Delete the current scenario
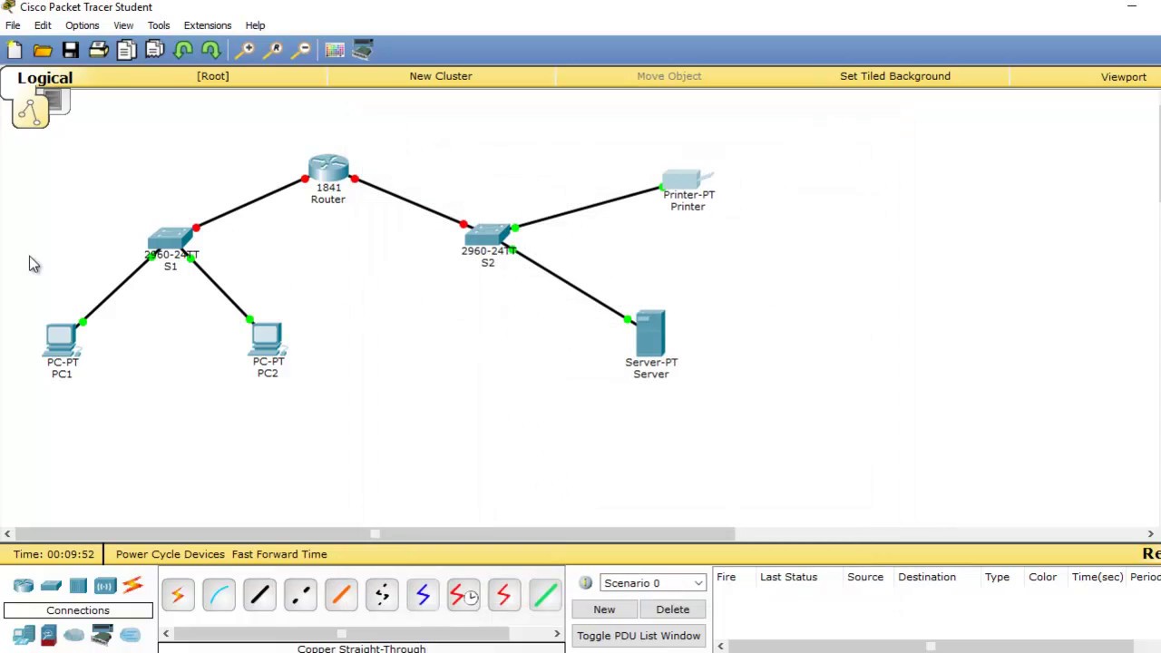1161x653 pixels. 673,609
